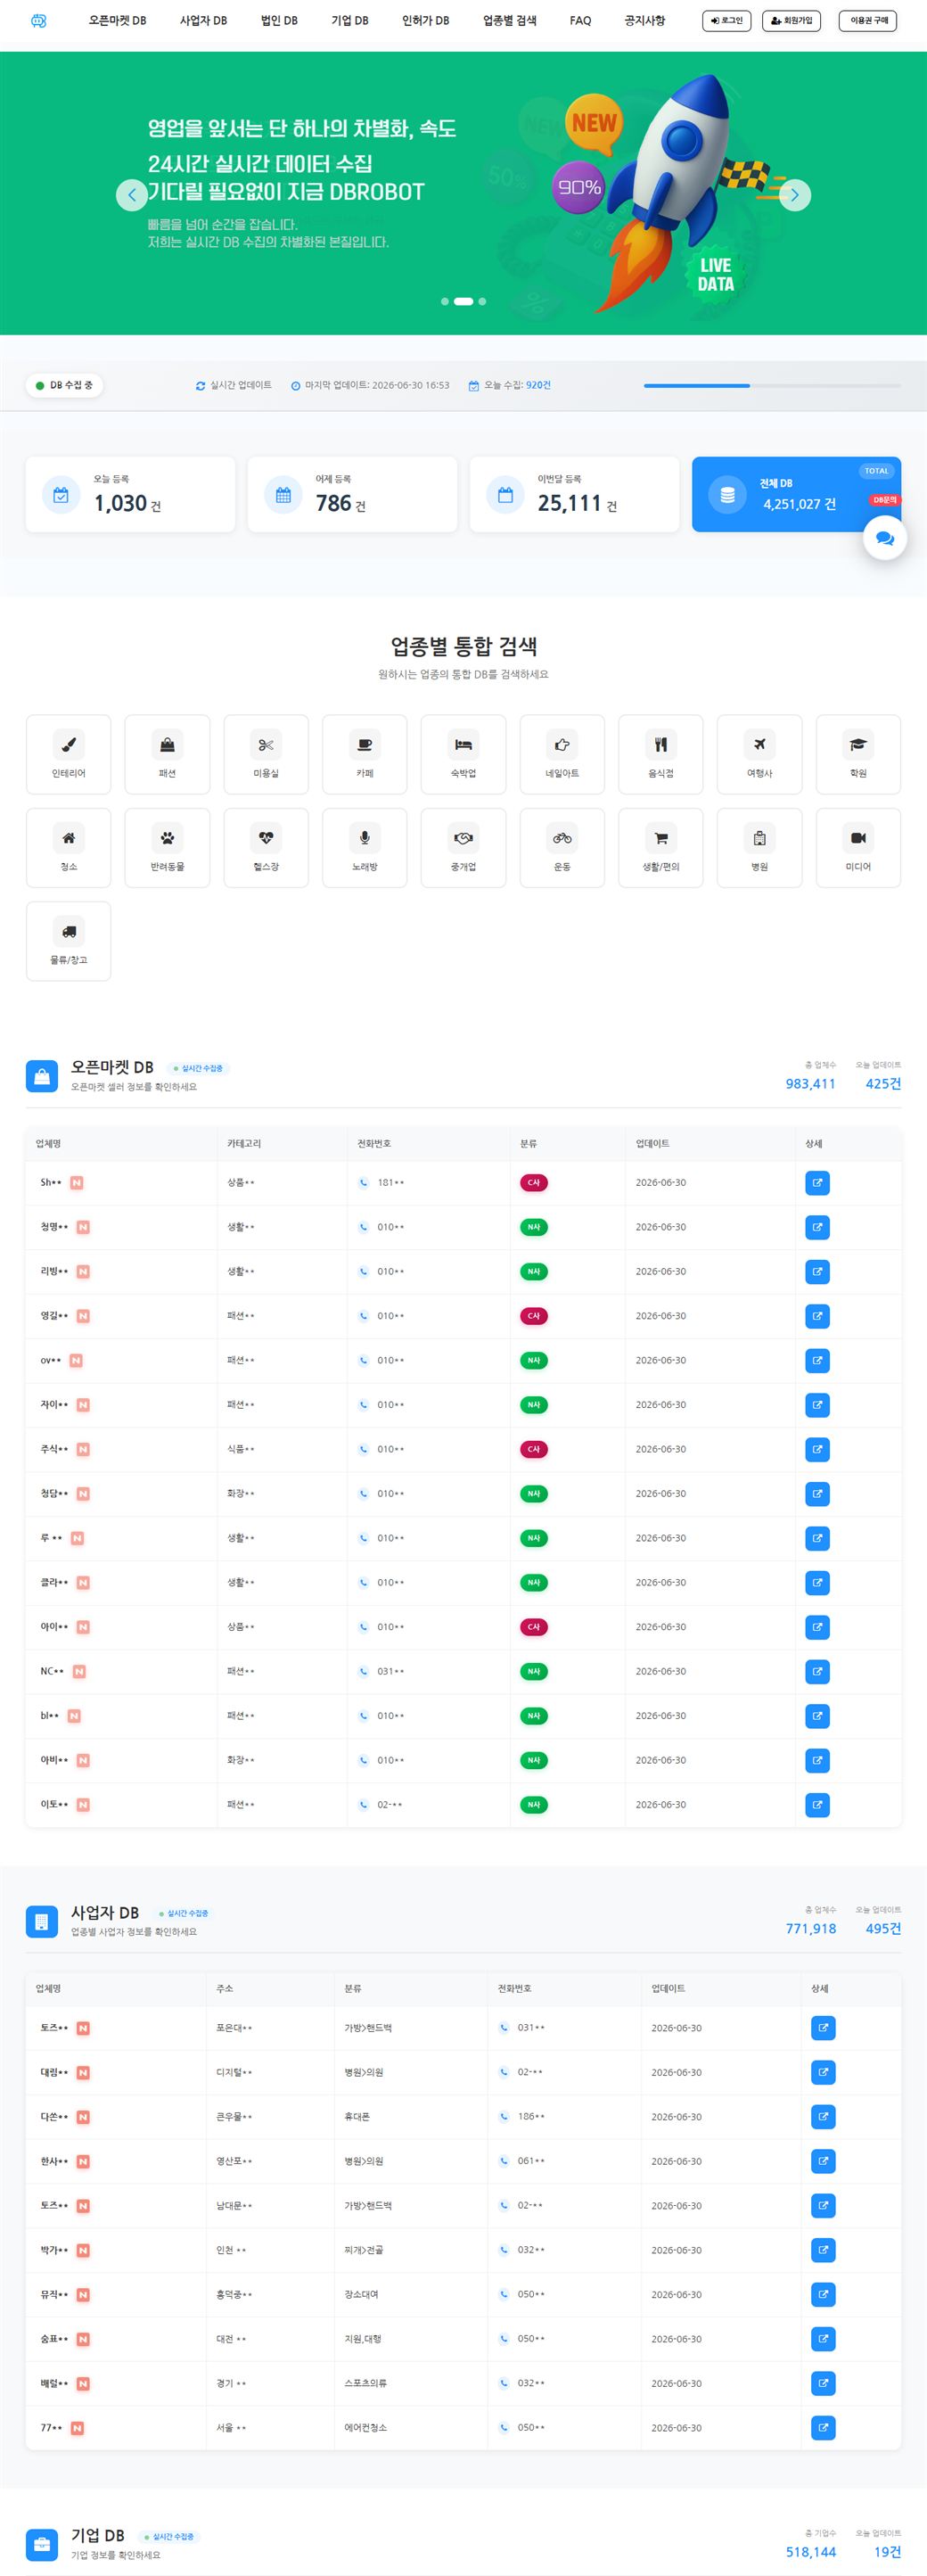This screenshot has width=927, height=2576.
Task: Open detail for NC** row
Action: click(x=817, y=1672)
